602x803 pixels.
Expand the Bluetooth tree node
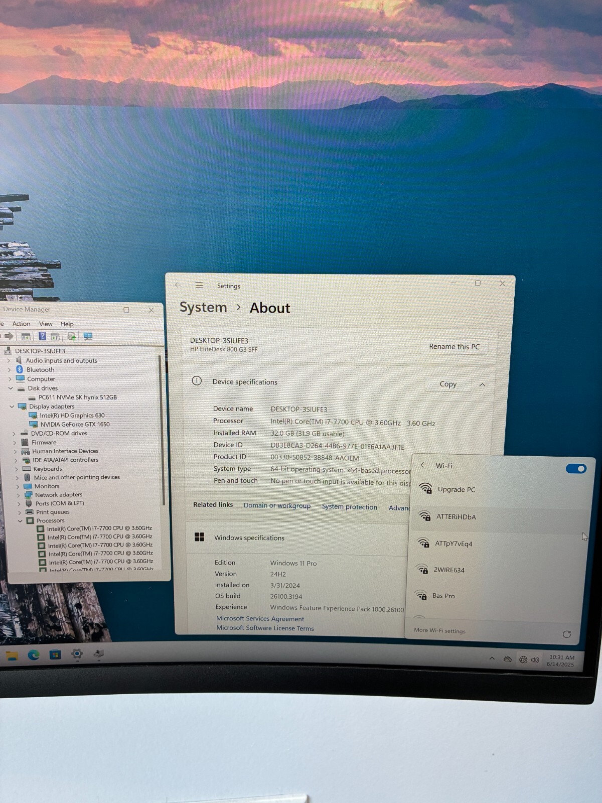tap(9, 369)
